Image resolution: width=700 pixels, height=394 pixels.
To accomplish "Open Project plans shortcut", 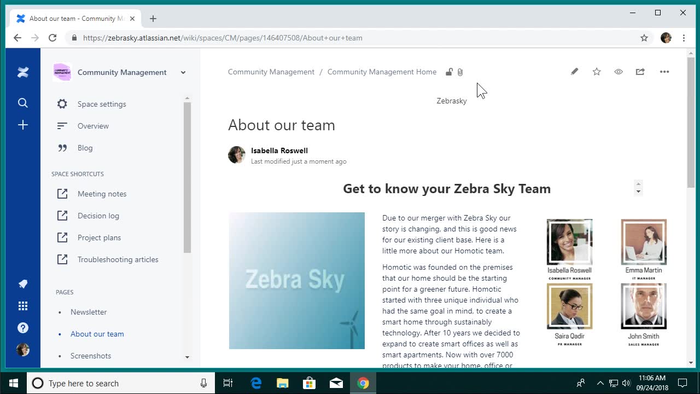I will pyautogui.click(x=99, y=237).
